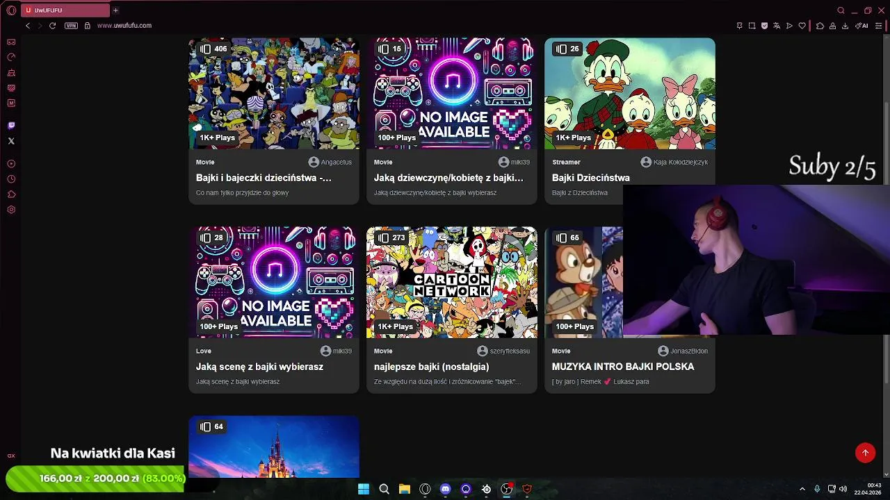Visit author Kaja Kołodziejczyk profile

click(674, 162)
